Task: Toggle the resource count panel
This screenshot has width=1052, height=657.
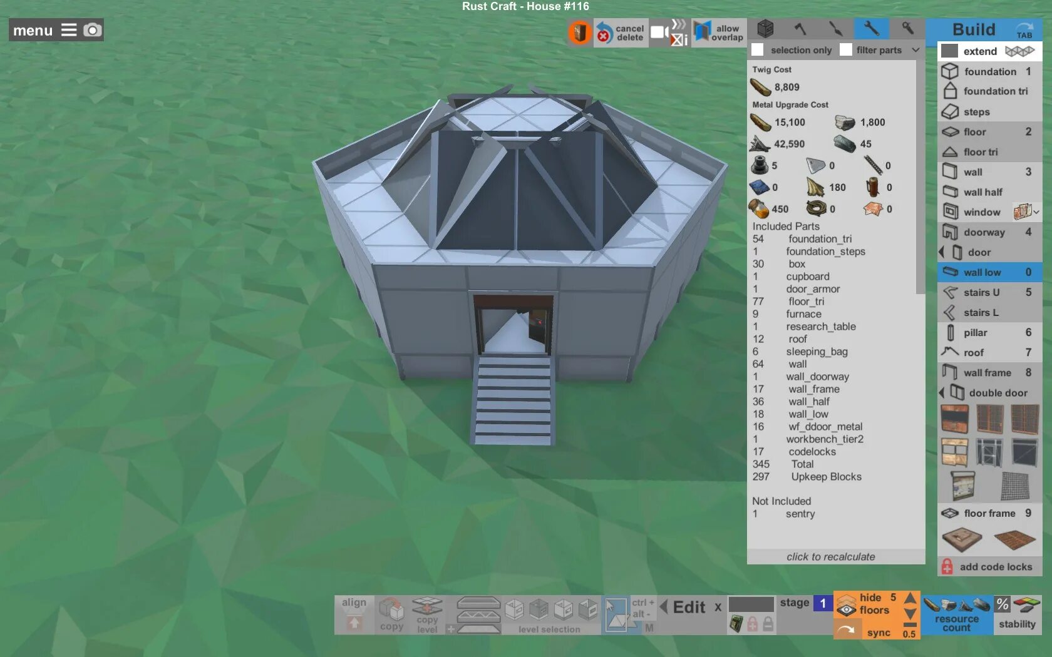Action: 957,614
